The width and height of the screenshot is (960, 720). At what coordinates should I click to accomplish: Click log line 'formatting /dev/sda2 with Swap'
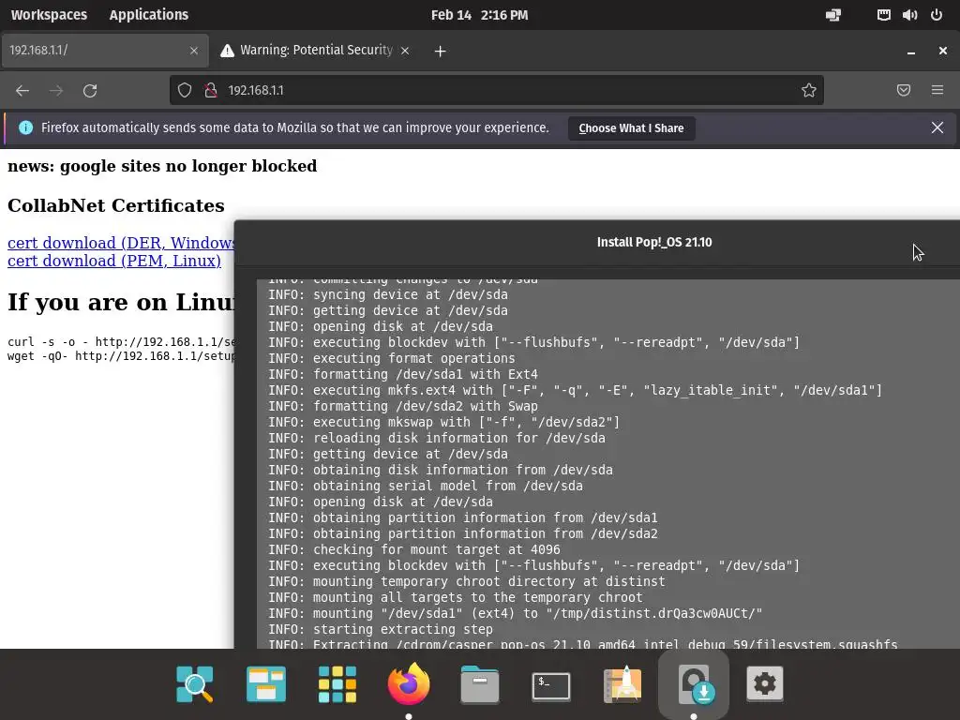click(403, 406)
